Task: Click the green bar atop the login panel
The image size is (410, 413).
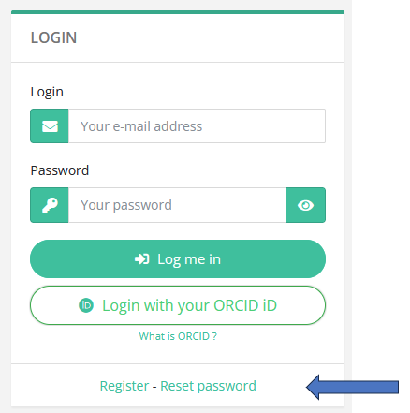Action: (178, 12)
